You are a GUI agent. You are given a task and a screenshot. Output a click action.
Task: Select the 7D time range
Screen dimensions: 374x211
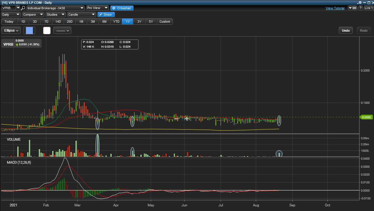point(46,22)
